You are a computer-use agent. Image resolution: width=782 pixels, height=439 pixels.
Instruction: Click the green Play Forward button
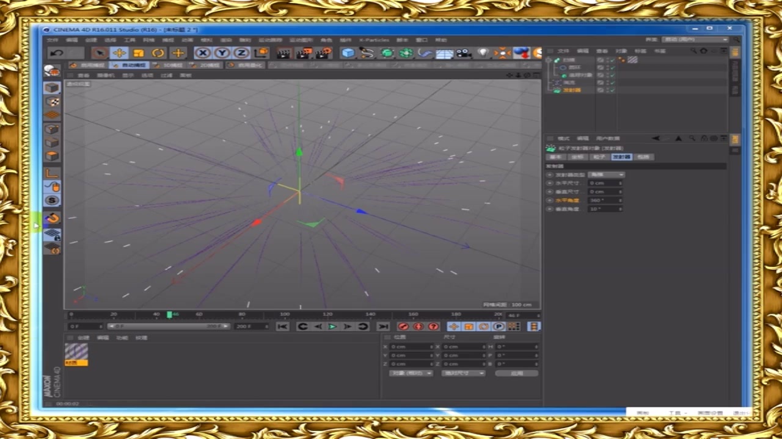(332, 326)
